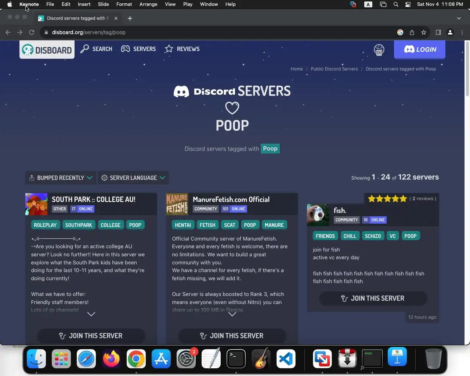470x376 pixels.
Task: Open the Google icon in address bar
Action: pyautogui.click(x=400, y=32)
